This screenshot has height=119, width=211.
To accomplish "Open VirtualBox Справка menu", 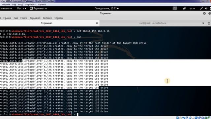I will [42, 5].
